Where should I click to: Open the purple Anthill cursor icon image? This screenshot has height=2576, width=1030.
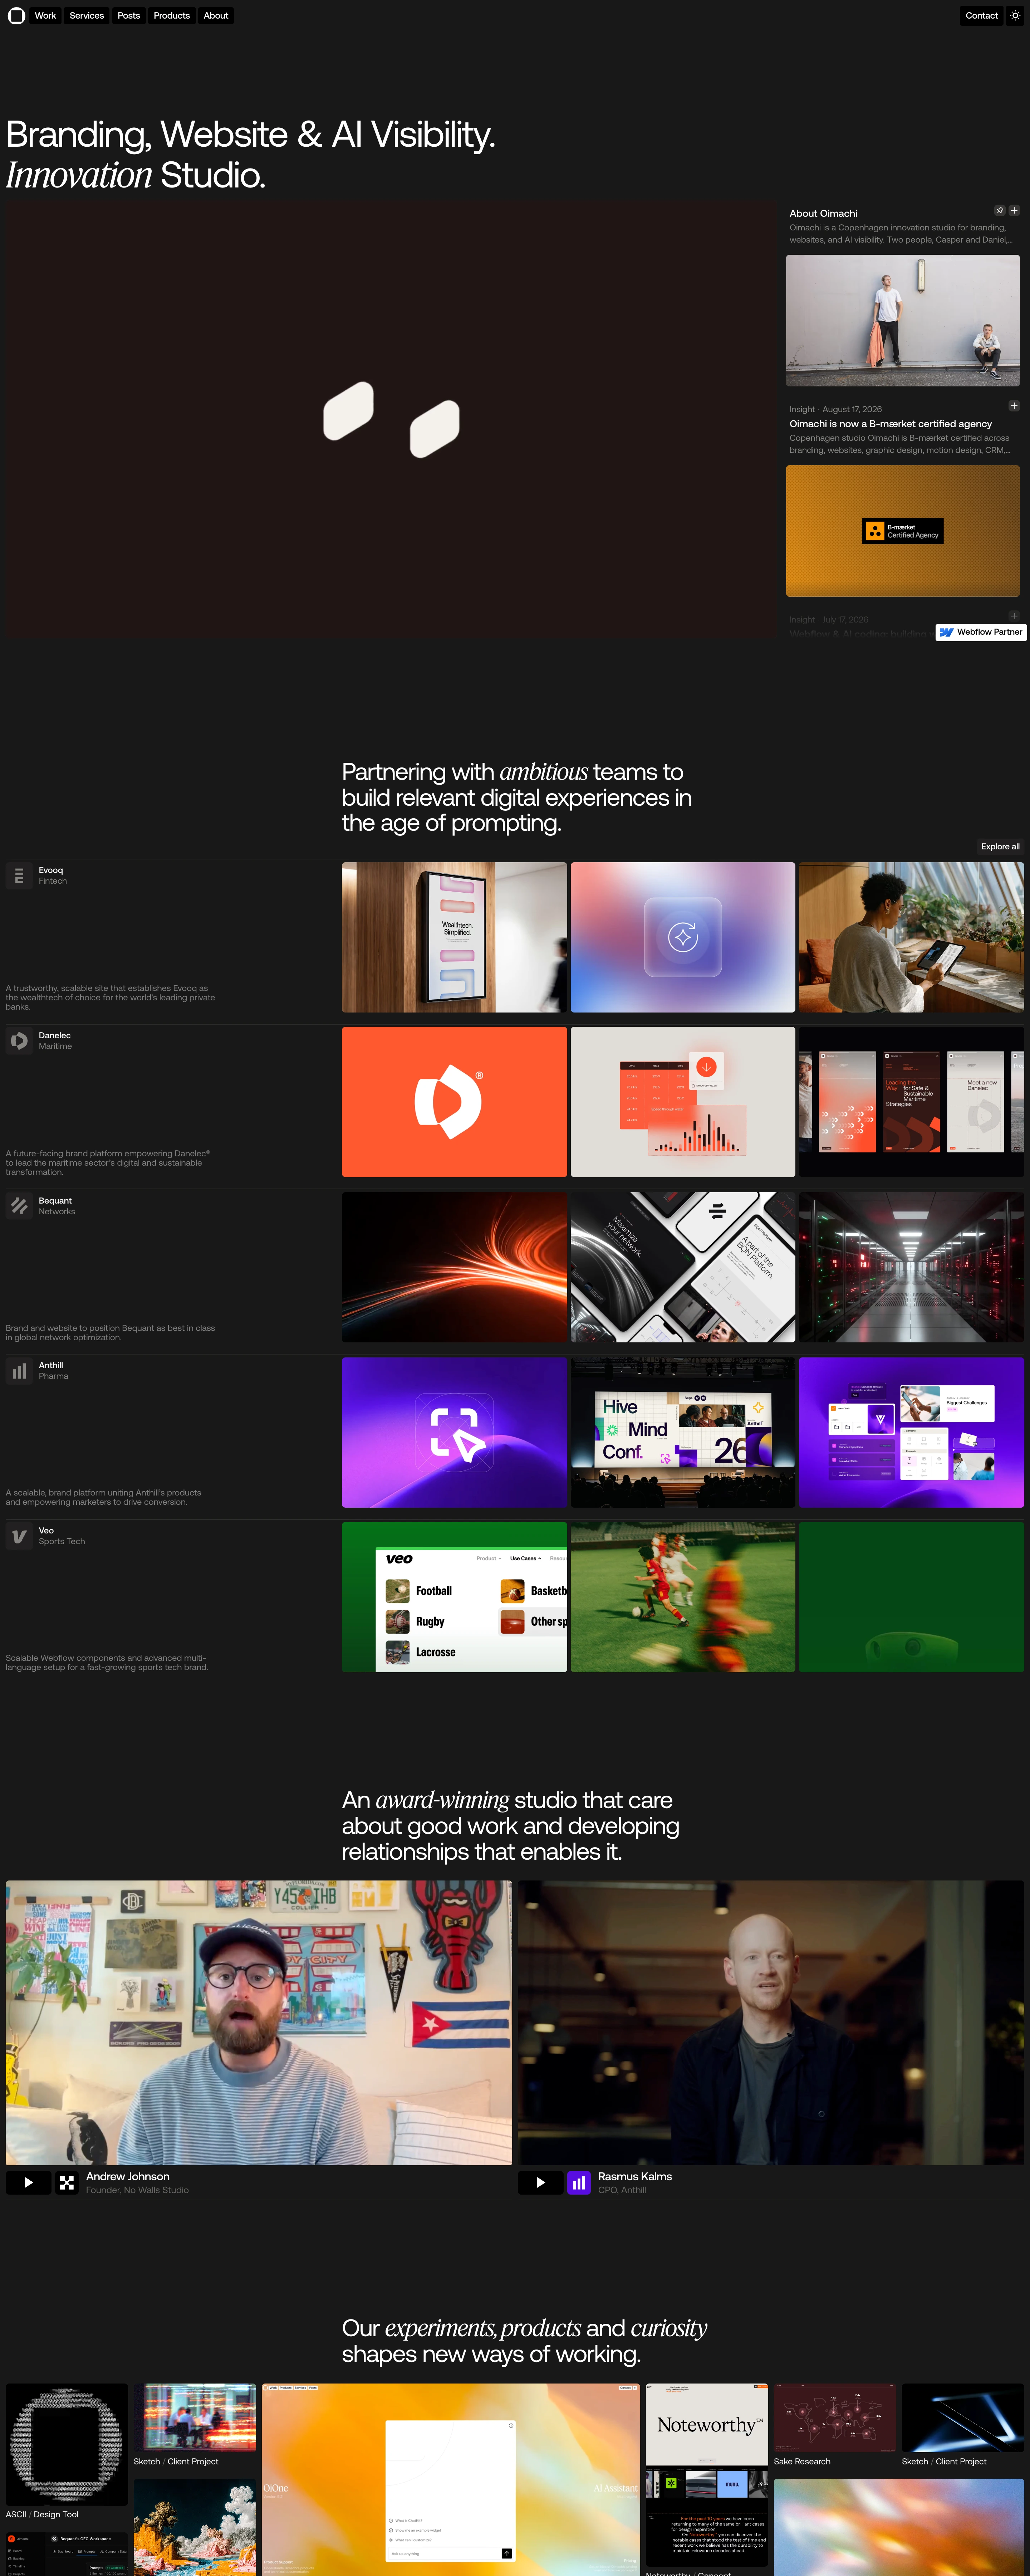pyautogui.click(x=454, y=1432)
